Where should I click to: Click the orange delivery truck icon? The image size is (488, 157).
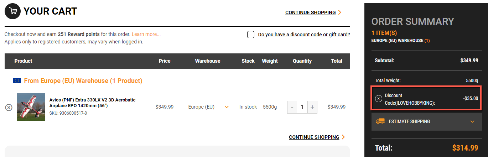[x=380, y=121]
